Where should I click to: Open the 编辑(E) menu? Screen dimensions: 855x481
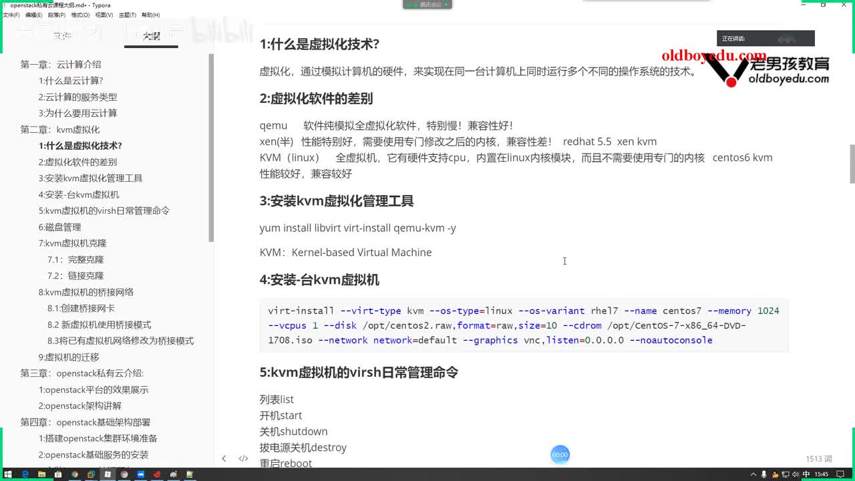pos(33,15)
